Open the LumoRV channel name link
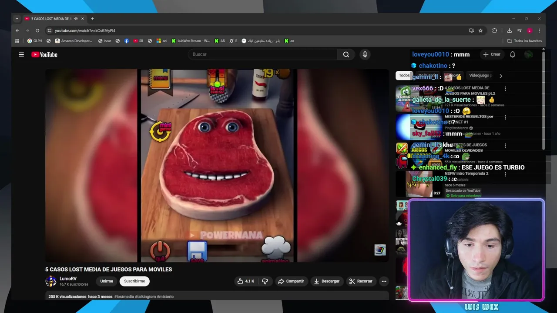 (68, 279)
